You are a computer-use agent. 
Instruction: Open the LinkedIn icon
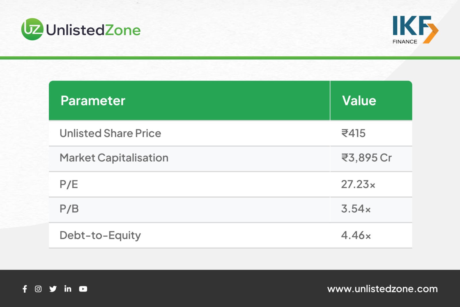click(68, 289)
